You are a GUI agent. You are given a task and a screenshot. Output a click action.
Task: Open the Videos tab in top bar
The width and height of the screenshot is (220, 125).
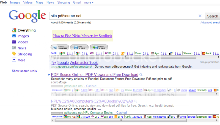point(28,2)
